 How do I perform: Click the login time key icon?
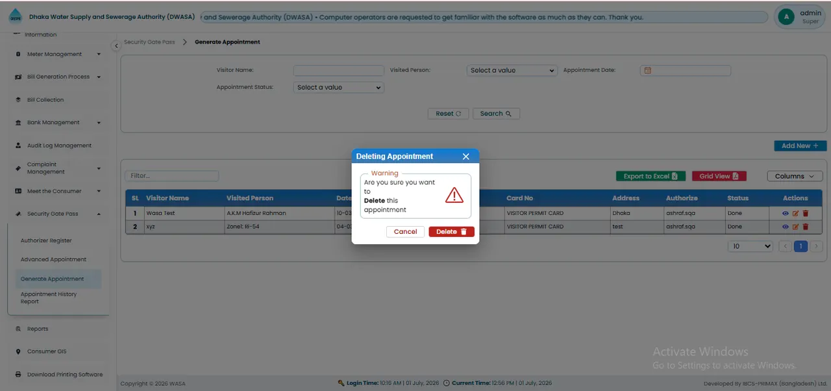341,383
